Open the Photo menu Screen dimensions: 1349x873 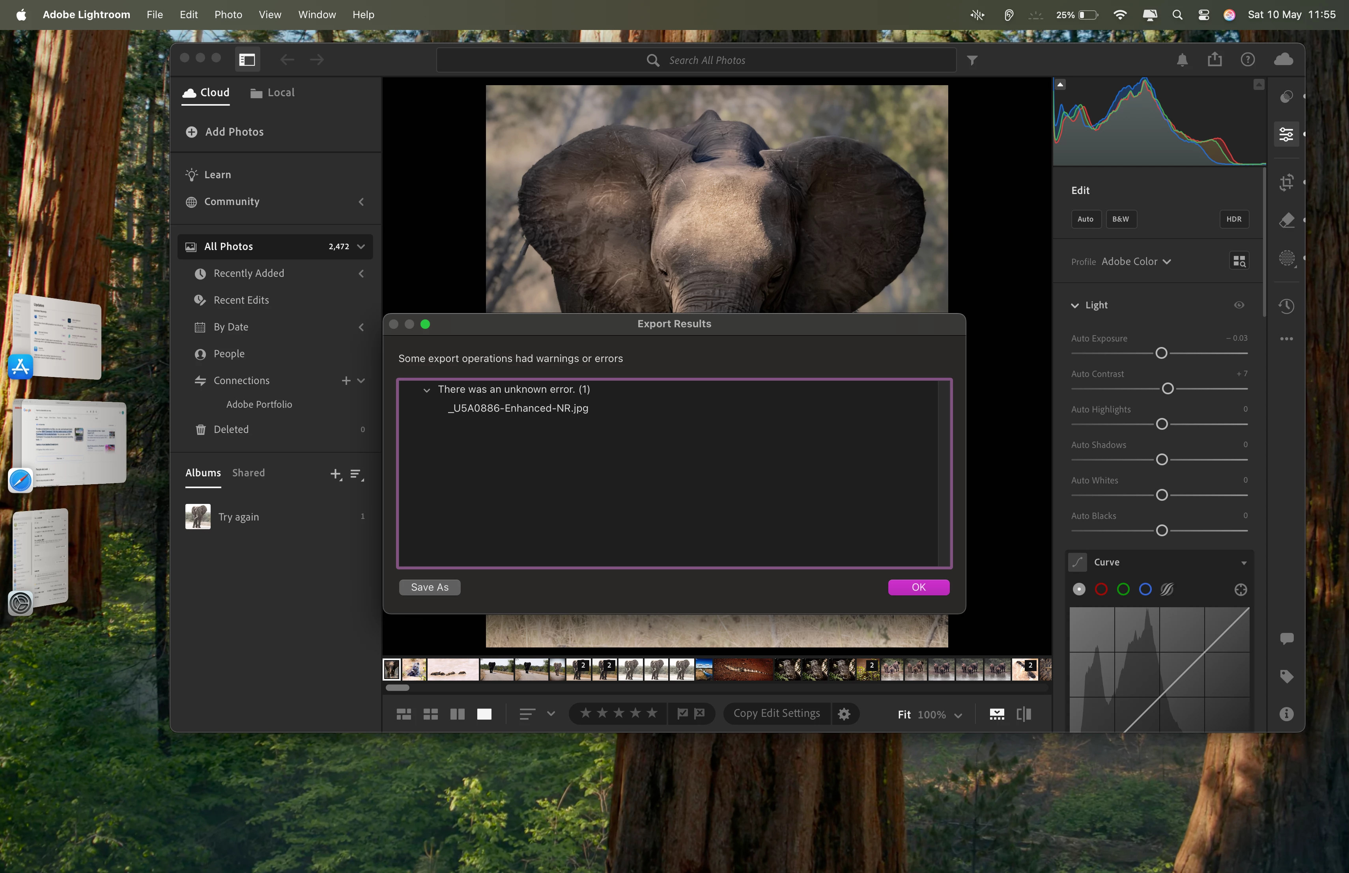tap(228, 15)
